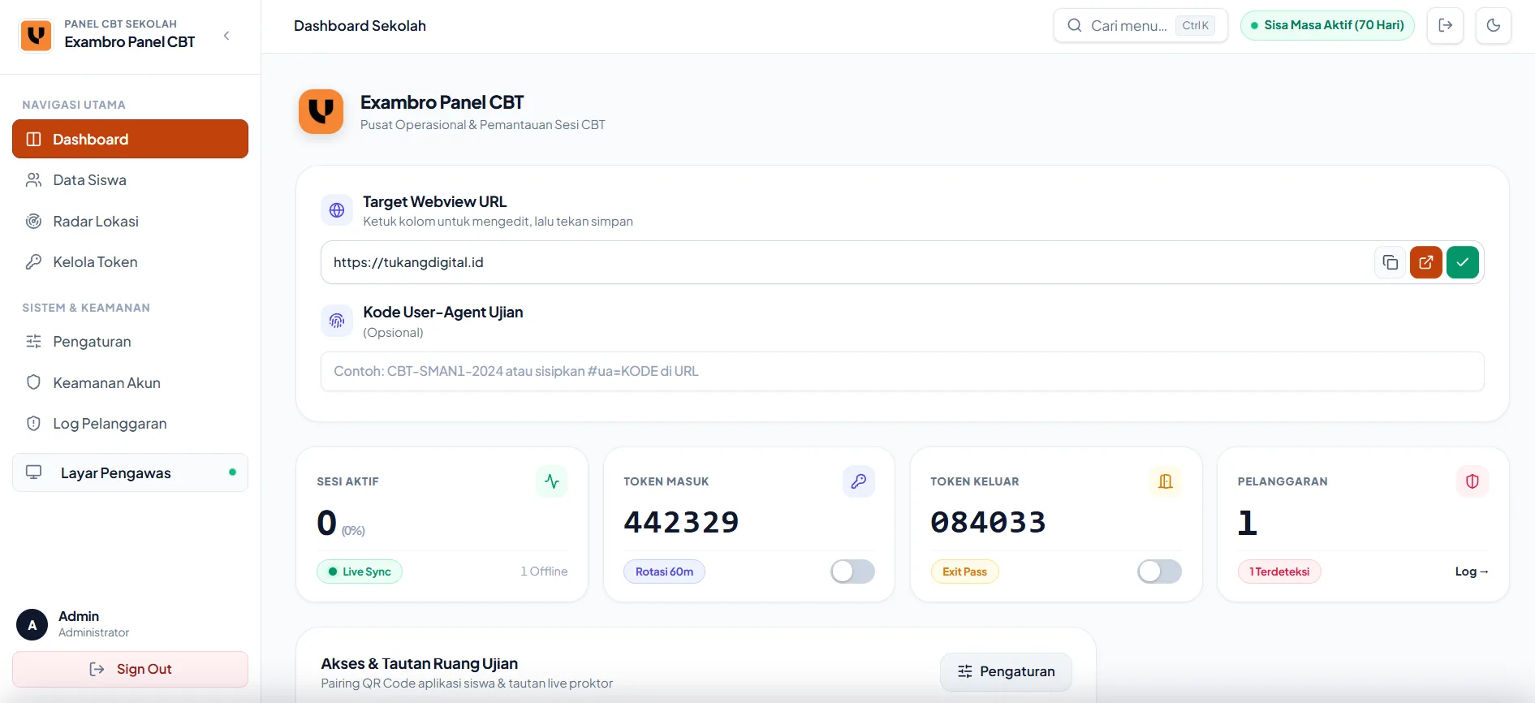
Task: Click the key icon on Token Masuk card
Action: click(x=859, y=481)
